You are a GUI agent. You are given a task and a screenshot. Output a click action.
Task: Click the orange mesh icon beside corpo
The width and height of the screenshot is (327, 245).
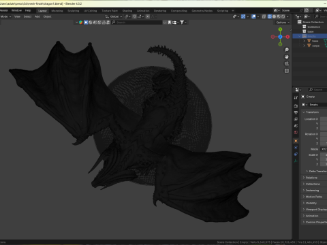pos(309,46)
